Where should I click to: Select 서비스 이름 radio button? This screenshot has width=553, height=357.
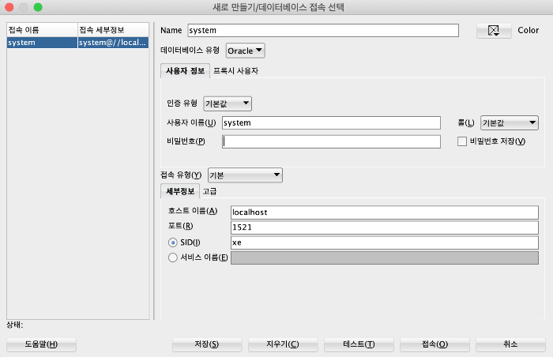(x=173, y=257)
